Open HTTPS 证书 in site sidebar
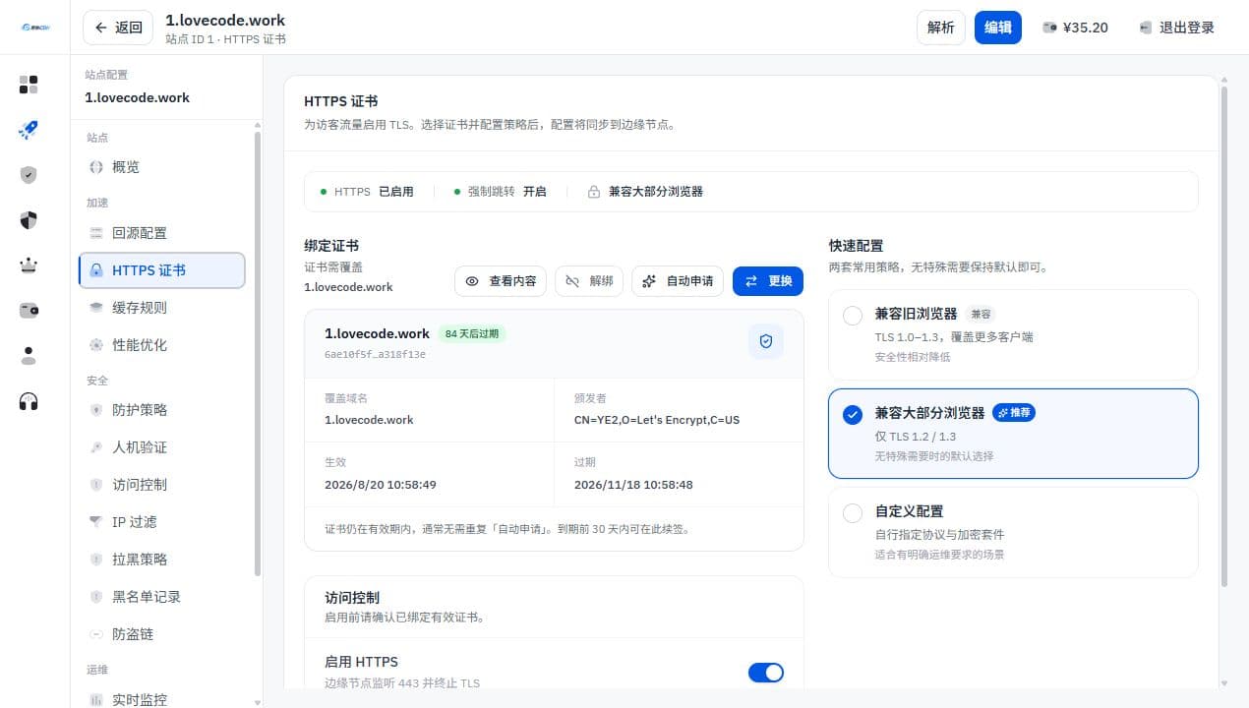 pos(161,270)
